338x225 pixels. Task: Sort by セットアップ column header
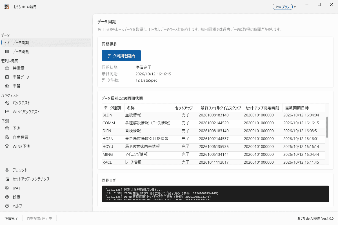[185, 108]
